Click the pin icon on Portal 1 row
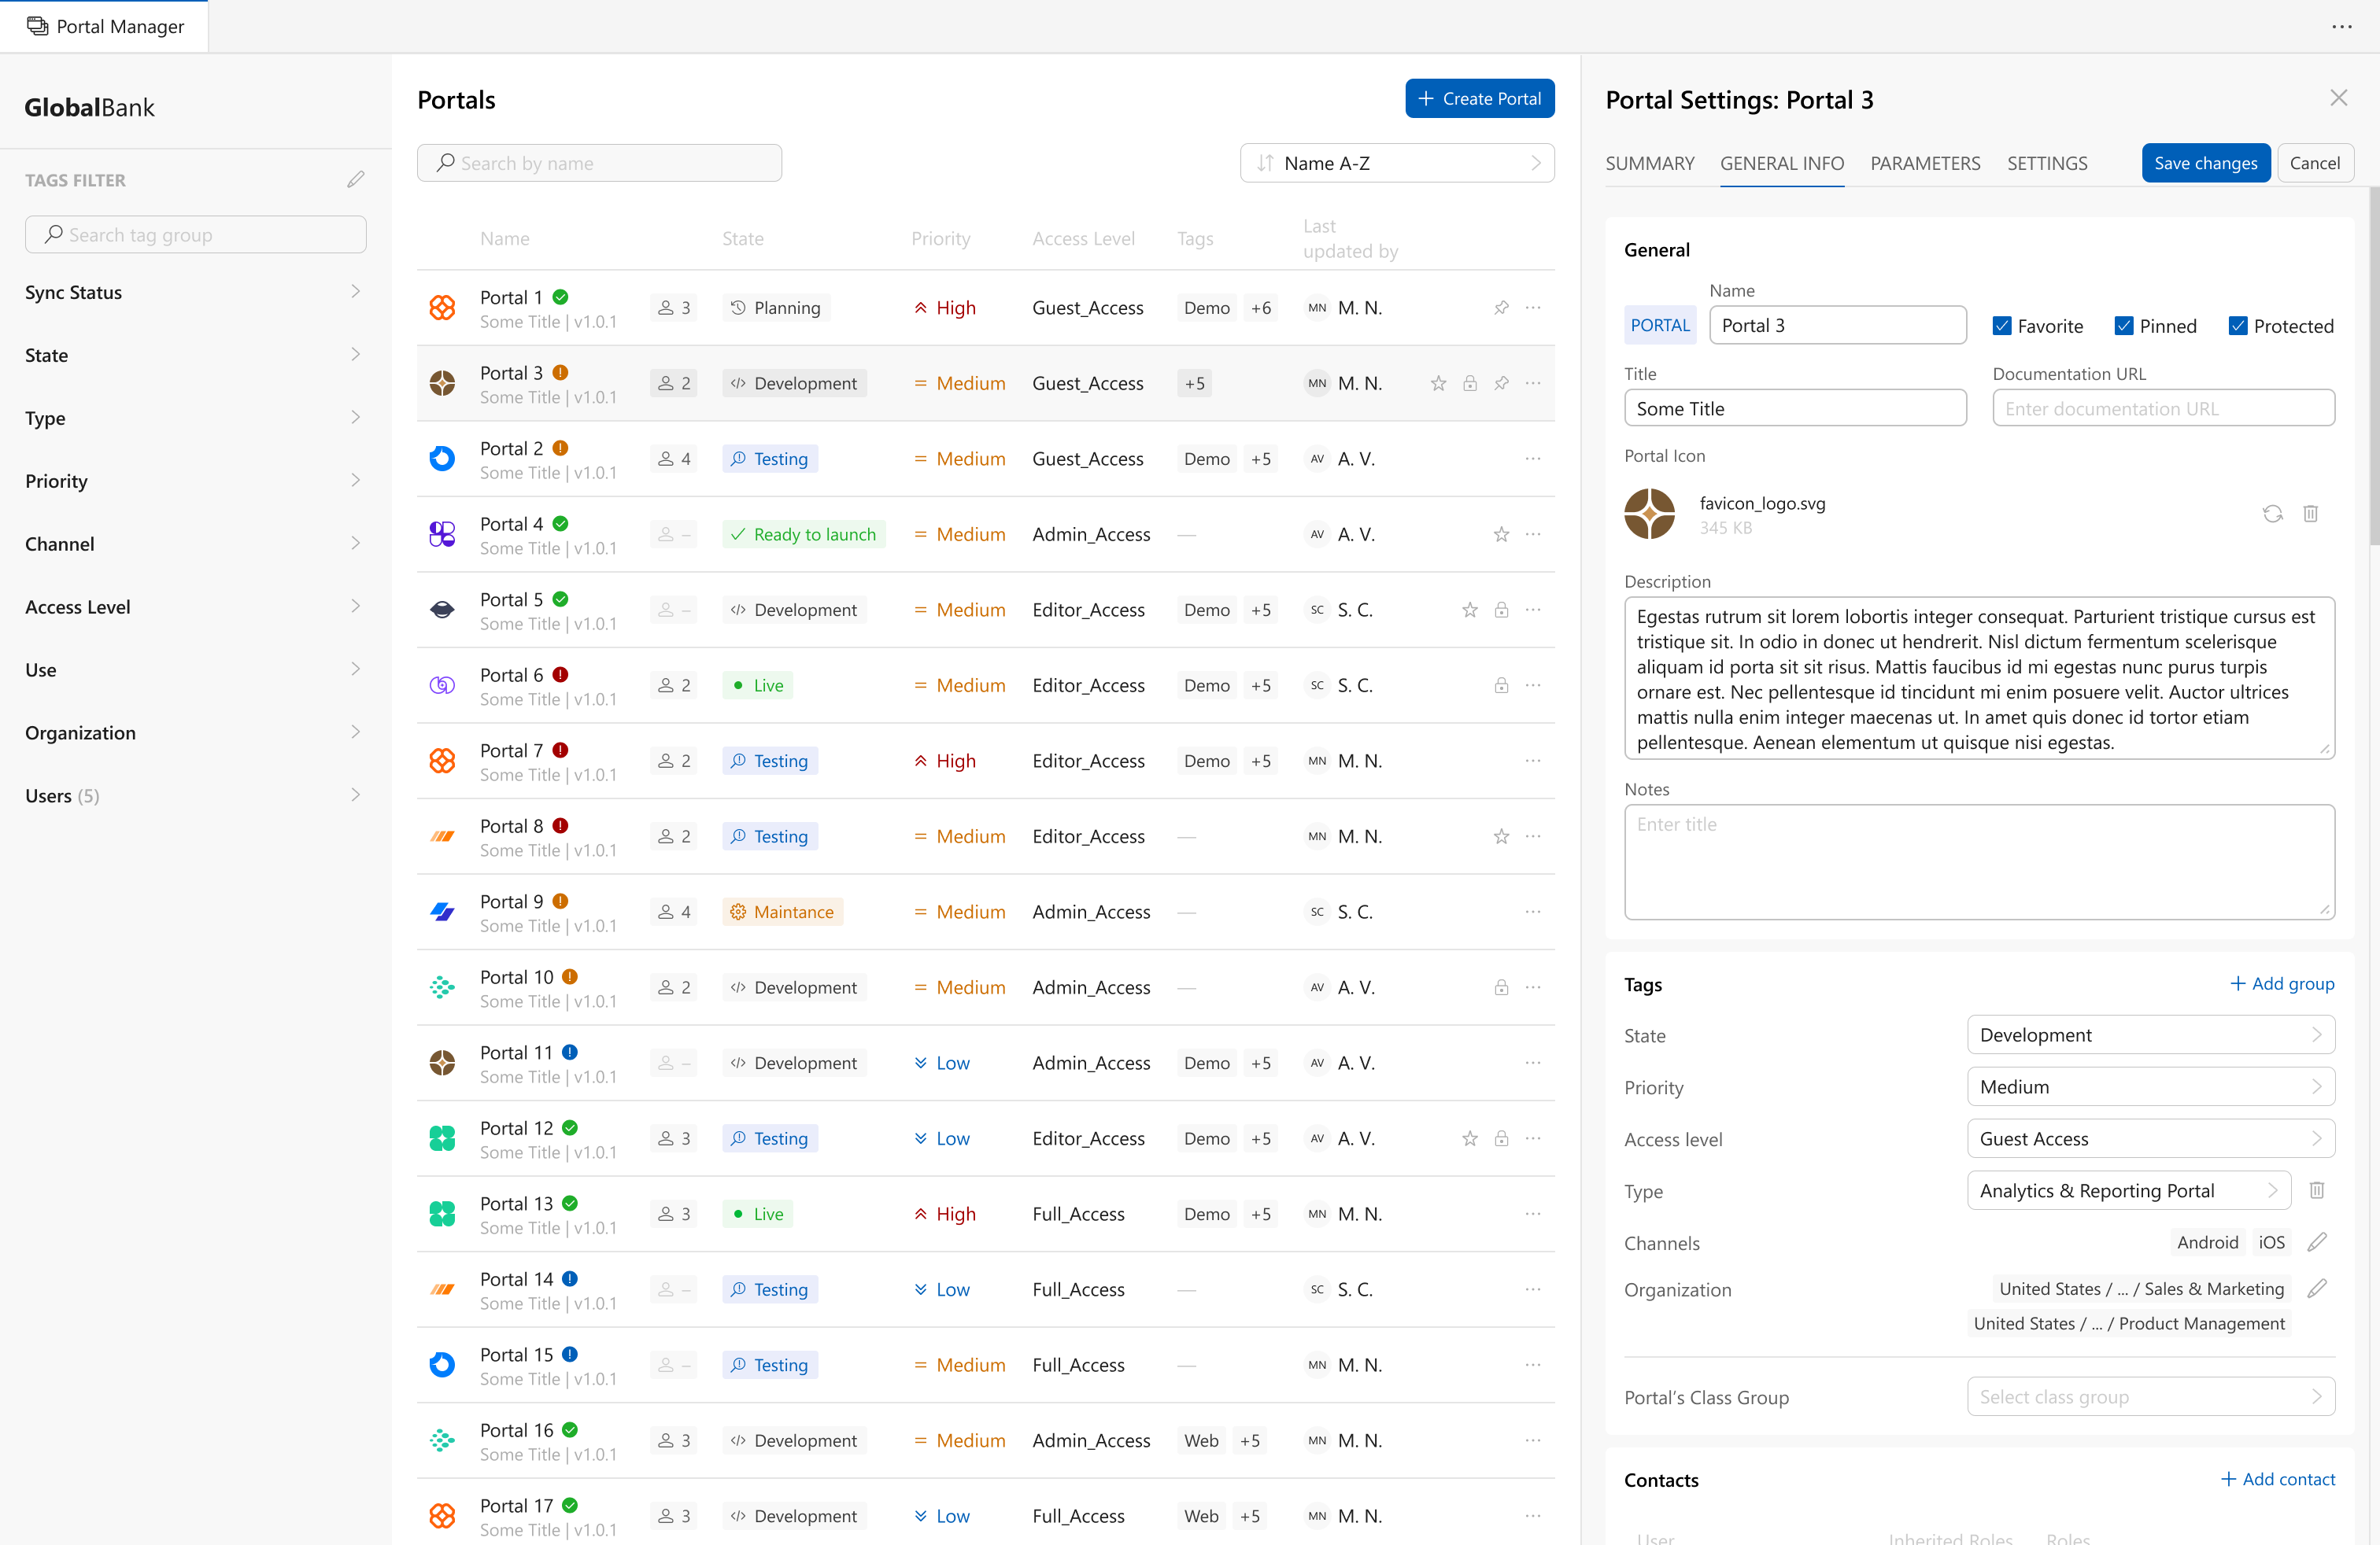 tap(1501, 308)
